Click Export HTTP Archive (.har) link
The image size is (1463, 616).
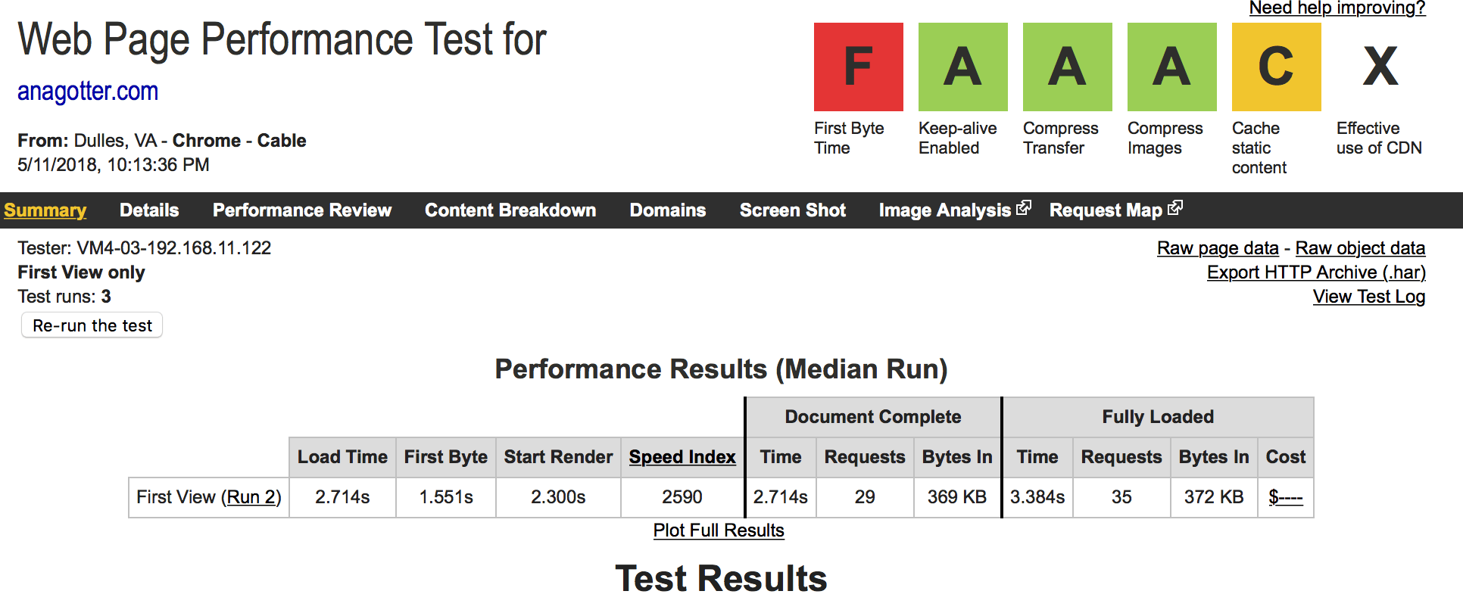point(1316,272)
